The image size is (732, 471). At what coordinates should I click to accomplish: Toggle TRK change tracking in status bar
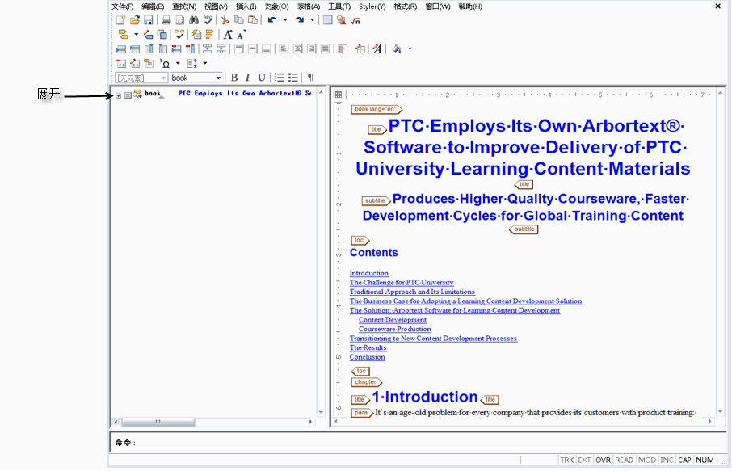[566, 460]
